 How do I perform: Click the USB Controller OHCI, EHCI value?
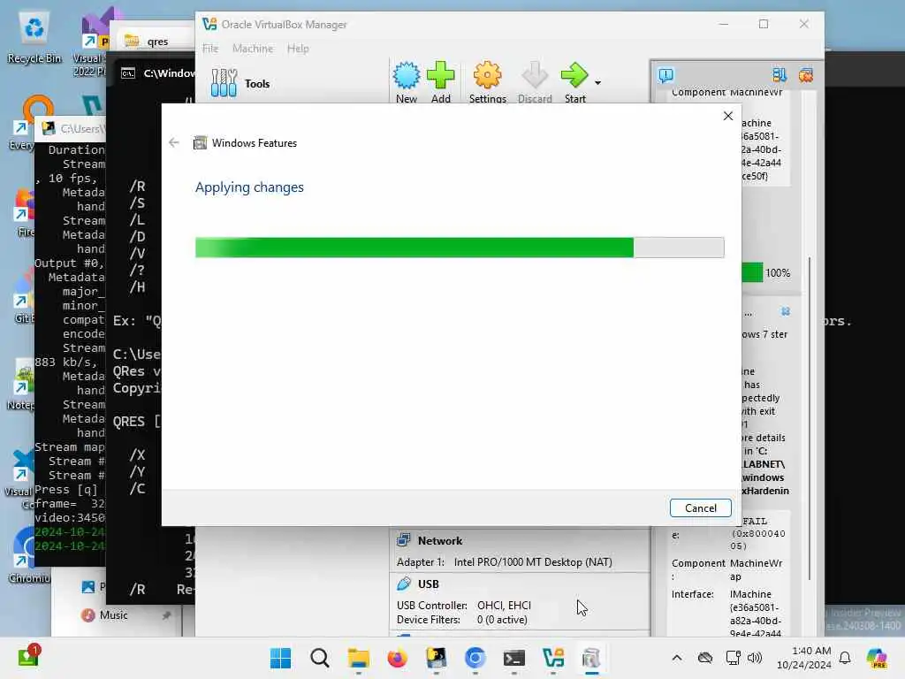point(504,605)
